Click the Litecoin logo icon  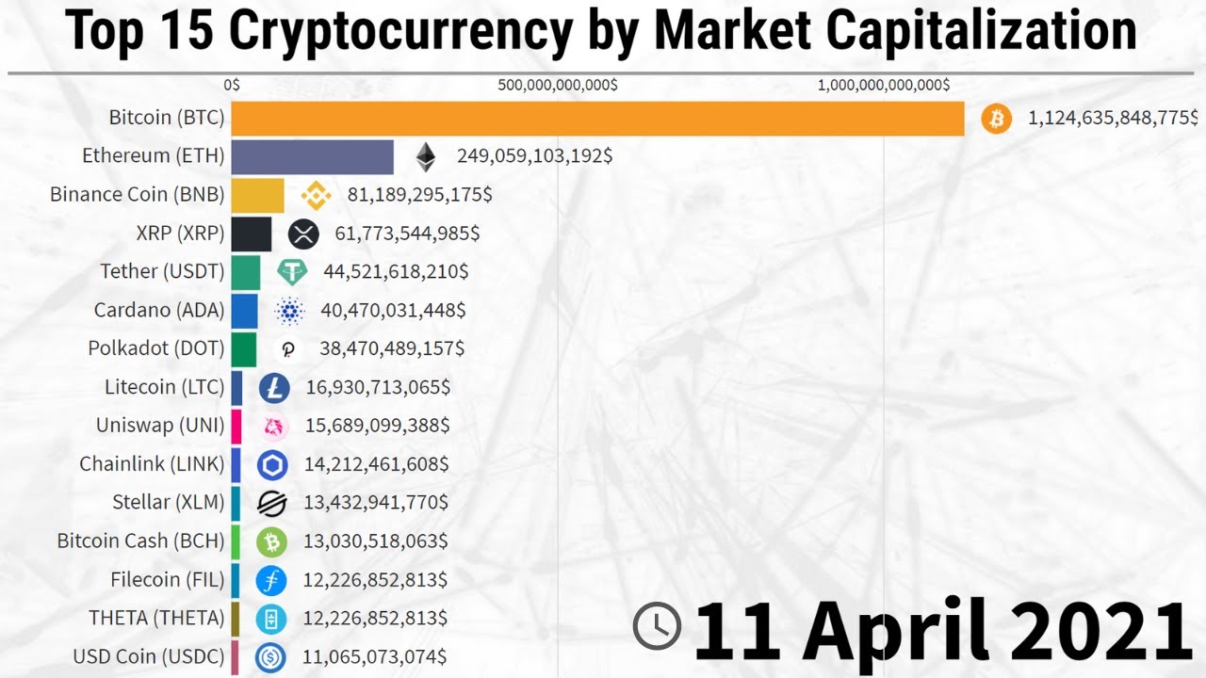pos(274,387)
